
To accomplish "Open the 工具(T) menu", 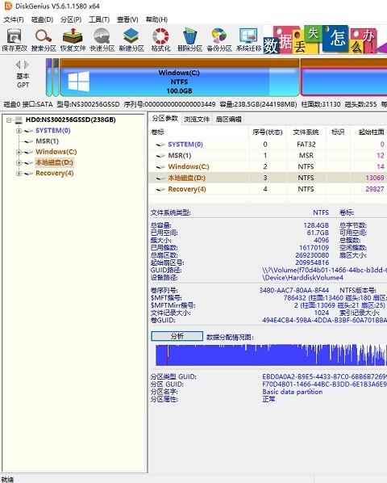I will (x=99, y=19).
